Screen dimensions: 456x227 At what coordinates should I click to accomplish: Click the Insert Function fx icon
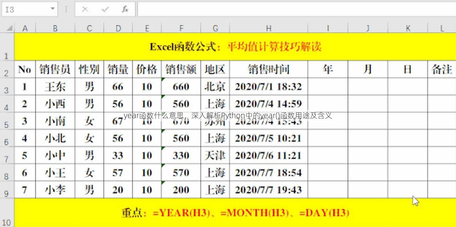[125, 9]
